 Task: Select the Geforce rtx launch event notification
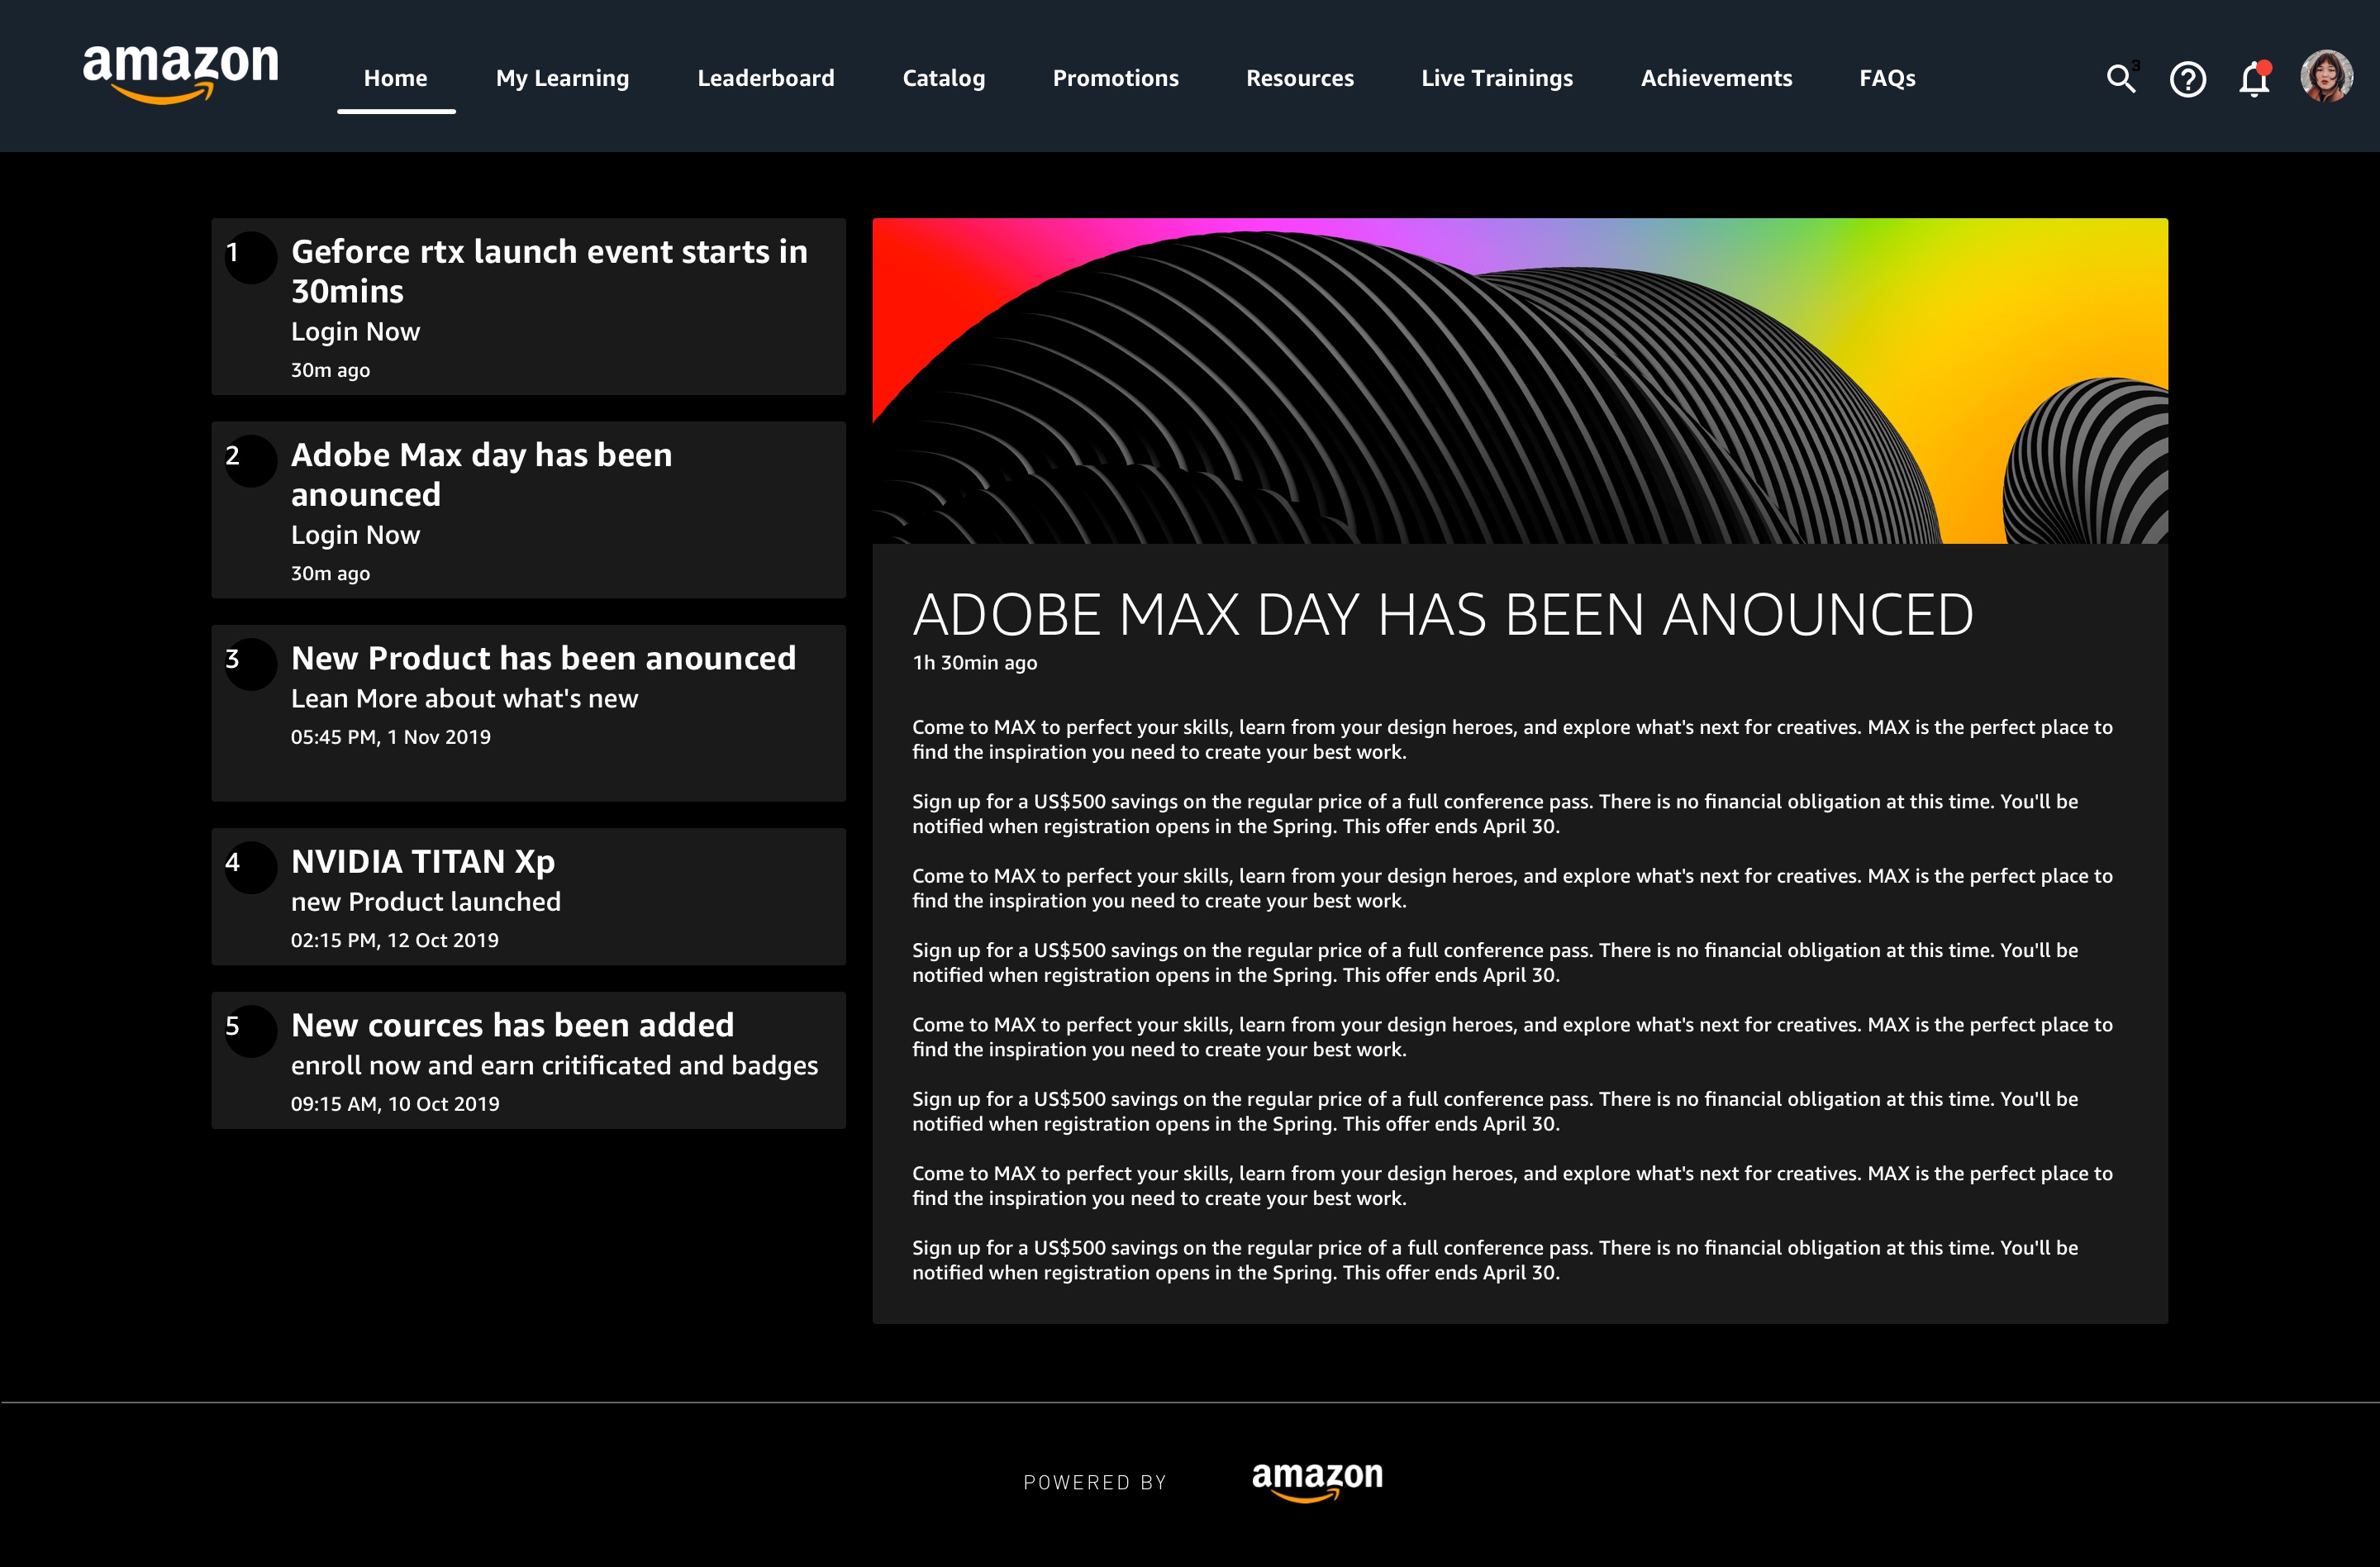click(528, 306)
